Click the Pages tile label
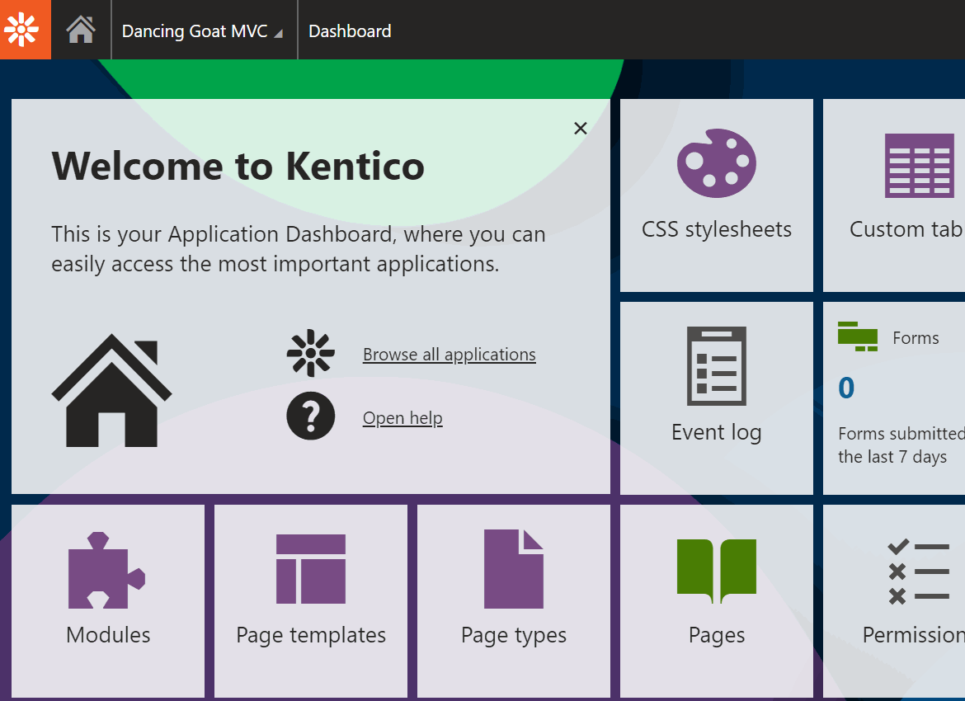The width and height of the screenshot is (965, 701). tap(717, 636)
